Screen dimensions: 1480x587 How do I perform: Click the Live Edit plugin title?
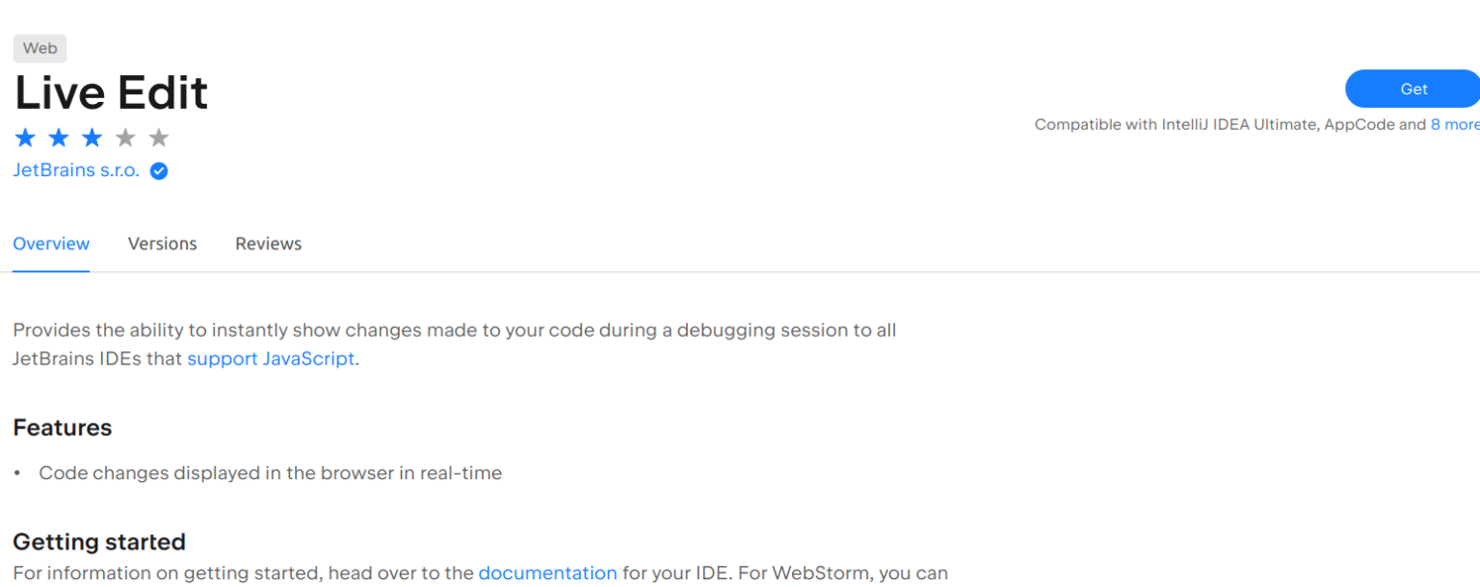[110, 91]
